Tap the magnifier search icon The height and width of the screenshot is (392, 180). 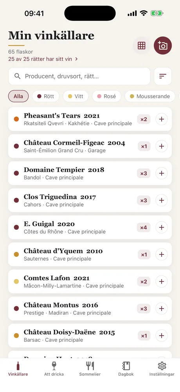(18, 76)
